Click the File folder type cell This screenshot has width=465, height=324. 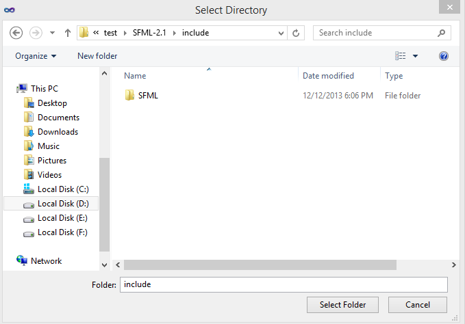pyautogui.click(x=403, y=96)
